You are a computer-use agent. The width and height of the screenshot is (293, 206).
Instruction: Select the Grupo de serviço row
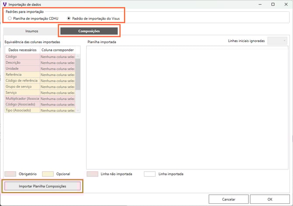(22, 86)
